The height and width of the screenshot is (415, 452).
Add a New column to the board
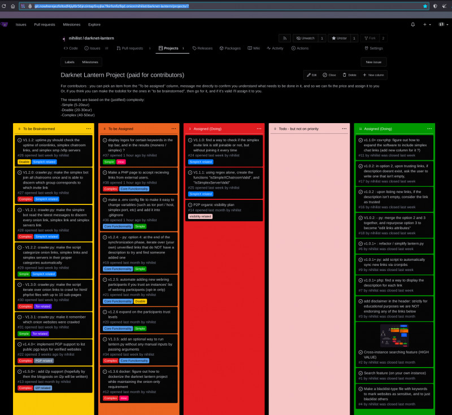tap(373, 75)
